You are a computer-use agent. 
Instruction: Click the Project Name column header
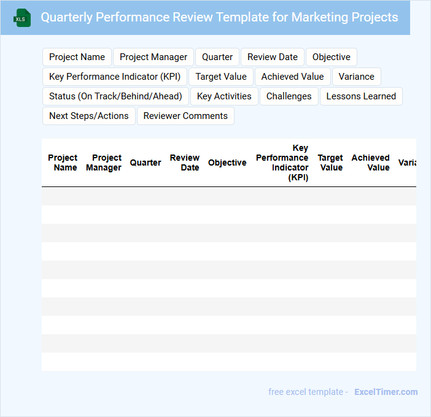point(63,163)
